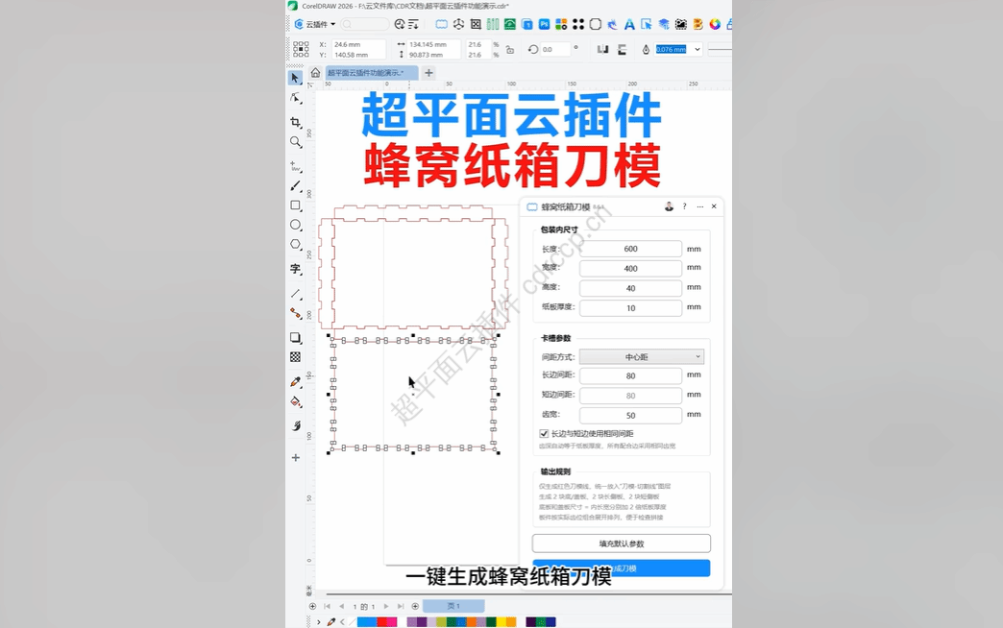Click the rotation angle field 0.0

(554, 49)
